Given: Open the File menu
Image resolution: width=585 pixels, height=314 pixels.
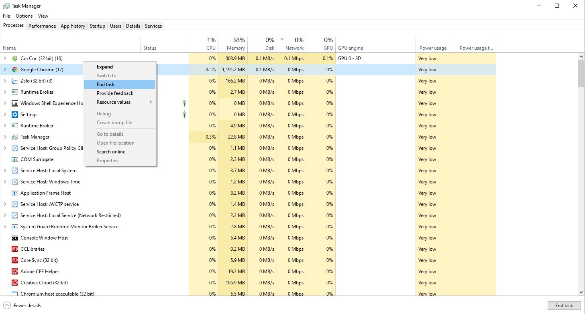Looking at the screenshot, I should click(6, 16).
